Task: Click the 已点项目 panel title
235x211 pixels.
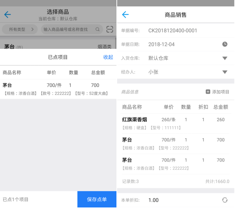Action: [x=58, y=57]
